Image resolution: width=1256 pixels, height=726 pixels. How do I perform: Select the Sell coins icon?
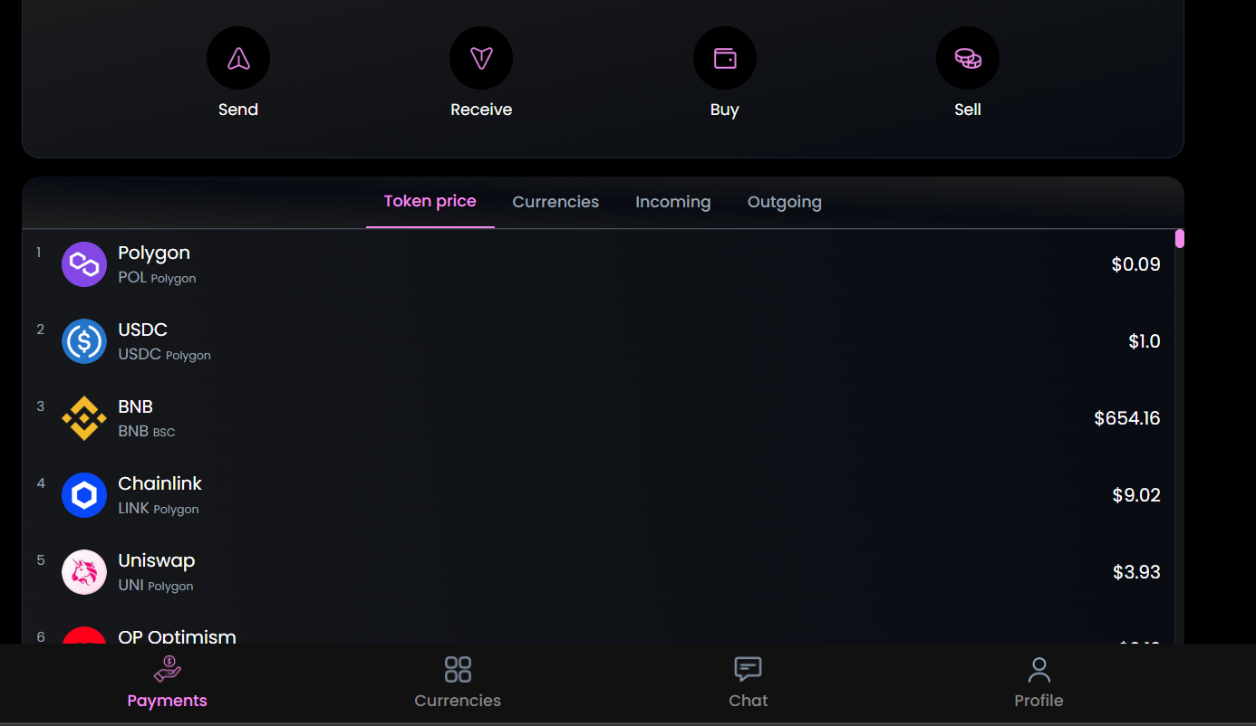[967, 59]
